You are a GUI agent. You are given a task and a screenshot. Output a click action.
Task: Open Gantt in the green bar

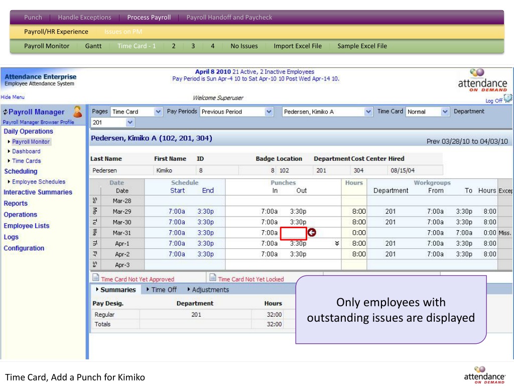coord(93,46)
